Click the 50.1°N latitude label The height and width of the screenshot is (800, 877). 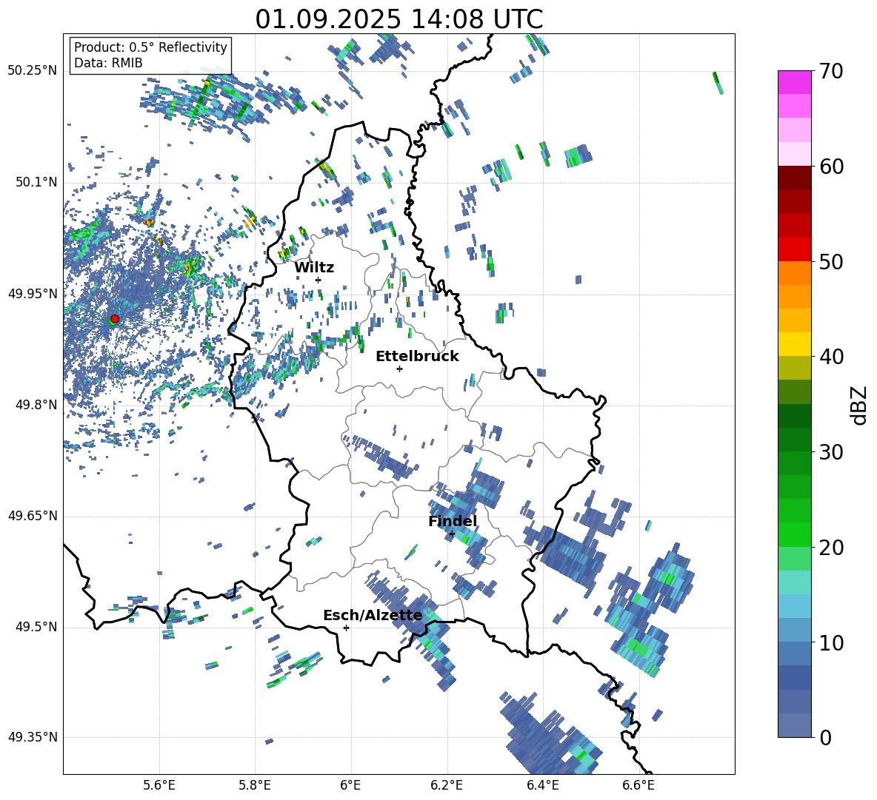pos(36,182)
